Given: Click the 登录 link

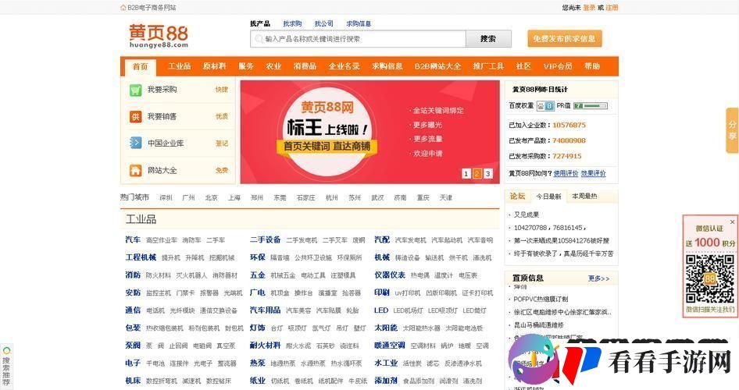Looking at the screenshot, I should pyautogui.click(x=589, y=8).
